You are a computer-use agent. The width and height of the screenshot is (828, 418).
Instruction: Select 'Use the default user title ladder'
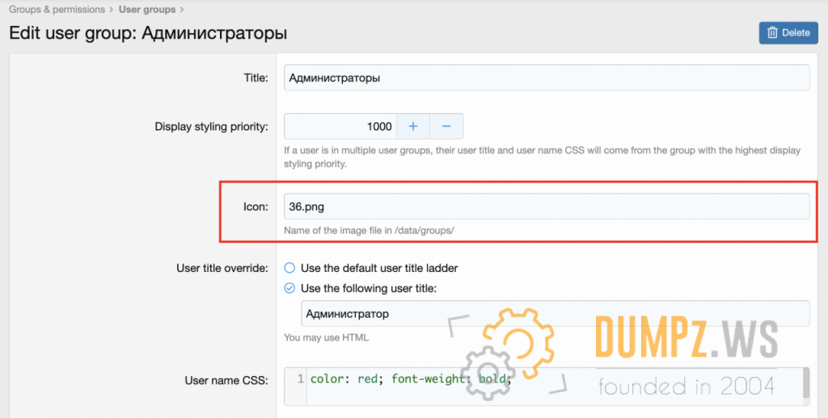(289, 268)
